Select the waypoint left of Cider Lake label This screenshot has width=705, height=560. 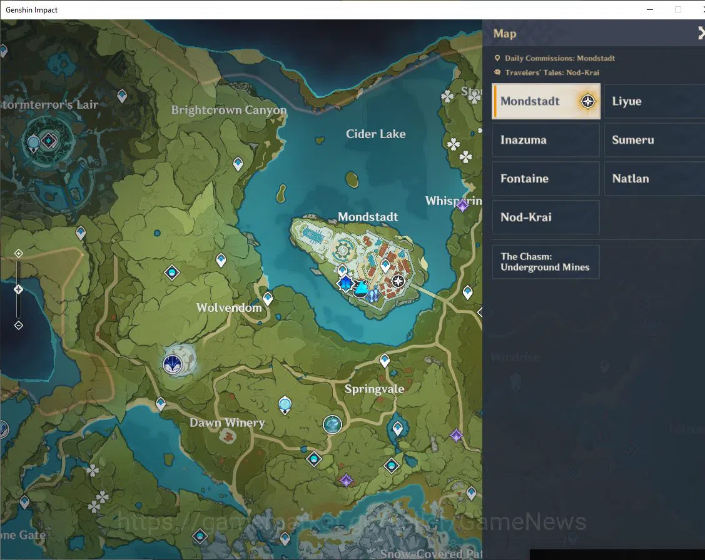[x=238, y=164]
